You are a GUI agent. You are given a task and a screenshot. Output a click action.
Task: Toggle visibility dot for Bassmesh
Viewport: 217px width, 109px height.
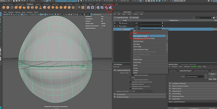click(x=115, y=23)
